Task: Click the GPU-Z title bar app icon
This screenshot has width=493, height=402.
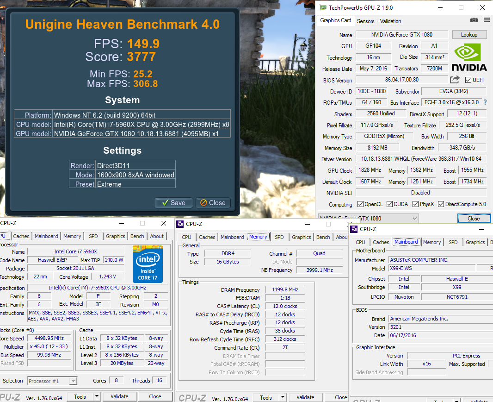Action: tap(323, 7)
